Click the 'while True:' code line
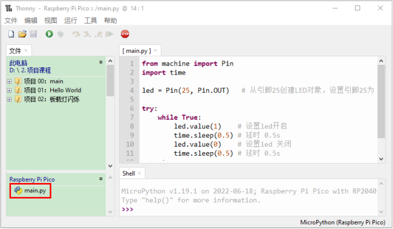Viewport: 393px width, 229px height. tap(179, 118)
